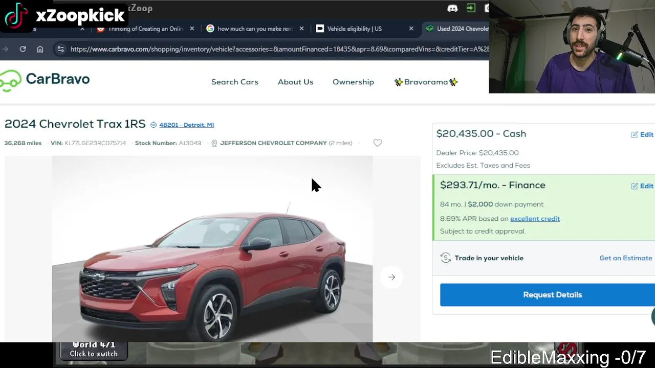Switch to 'Thinking of Creating an Online' tab

click(x=144, y=29)
